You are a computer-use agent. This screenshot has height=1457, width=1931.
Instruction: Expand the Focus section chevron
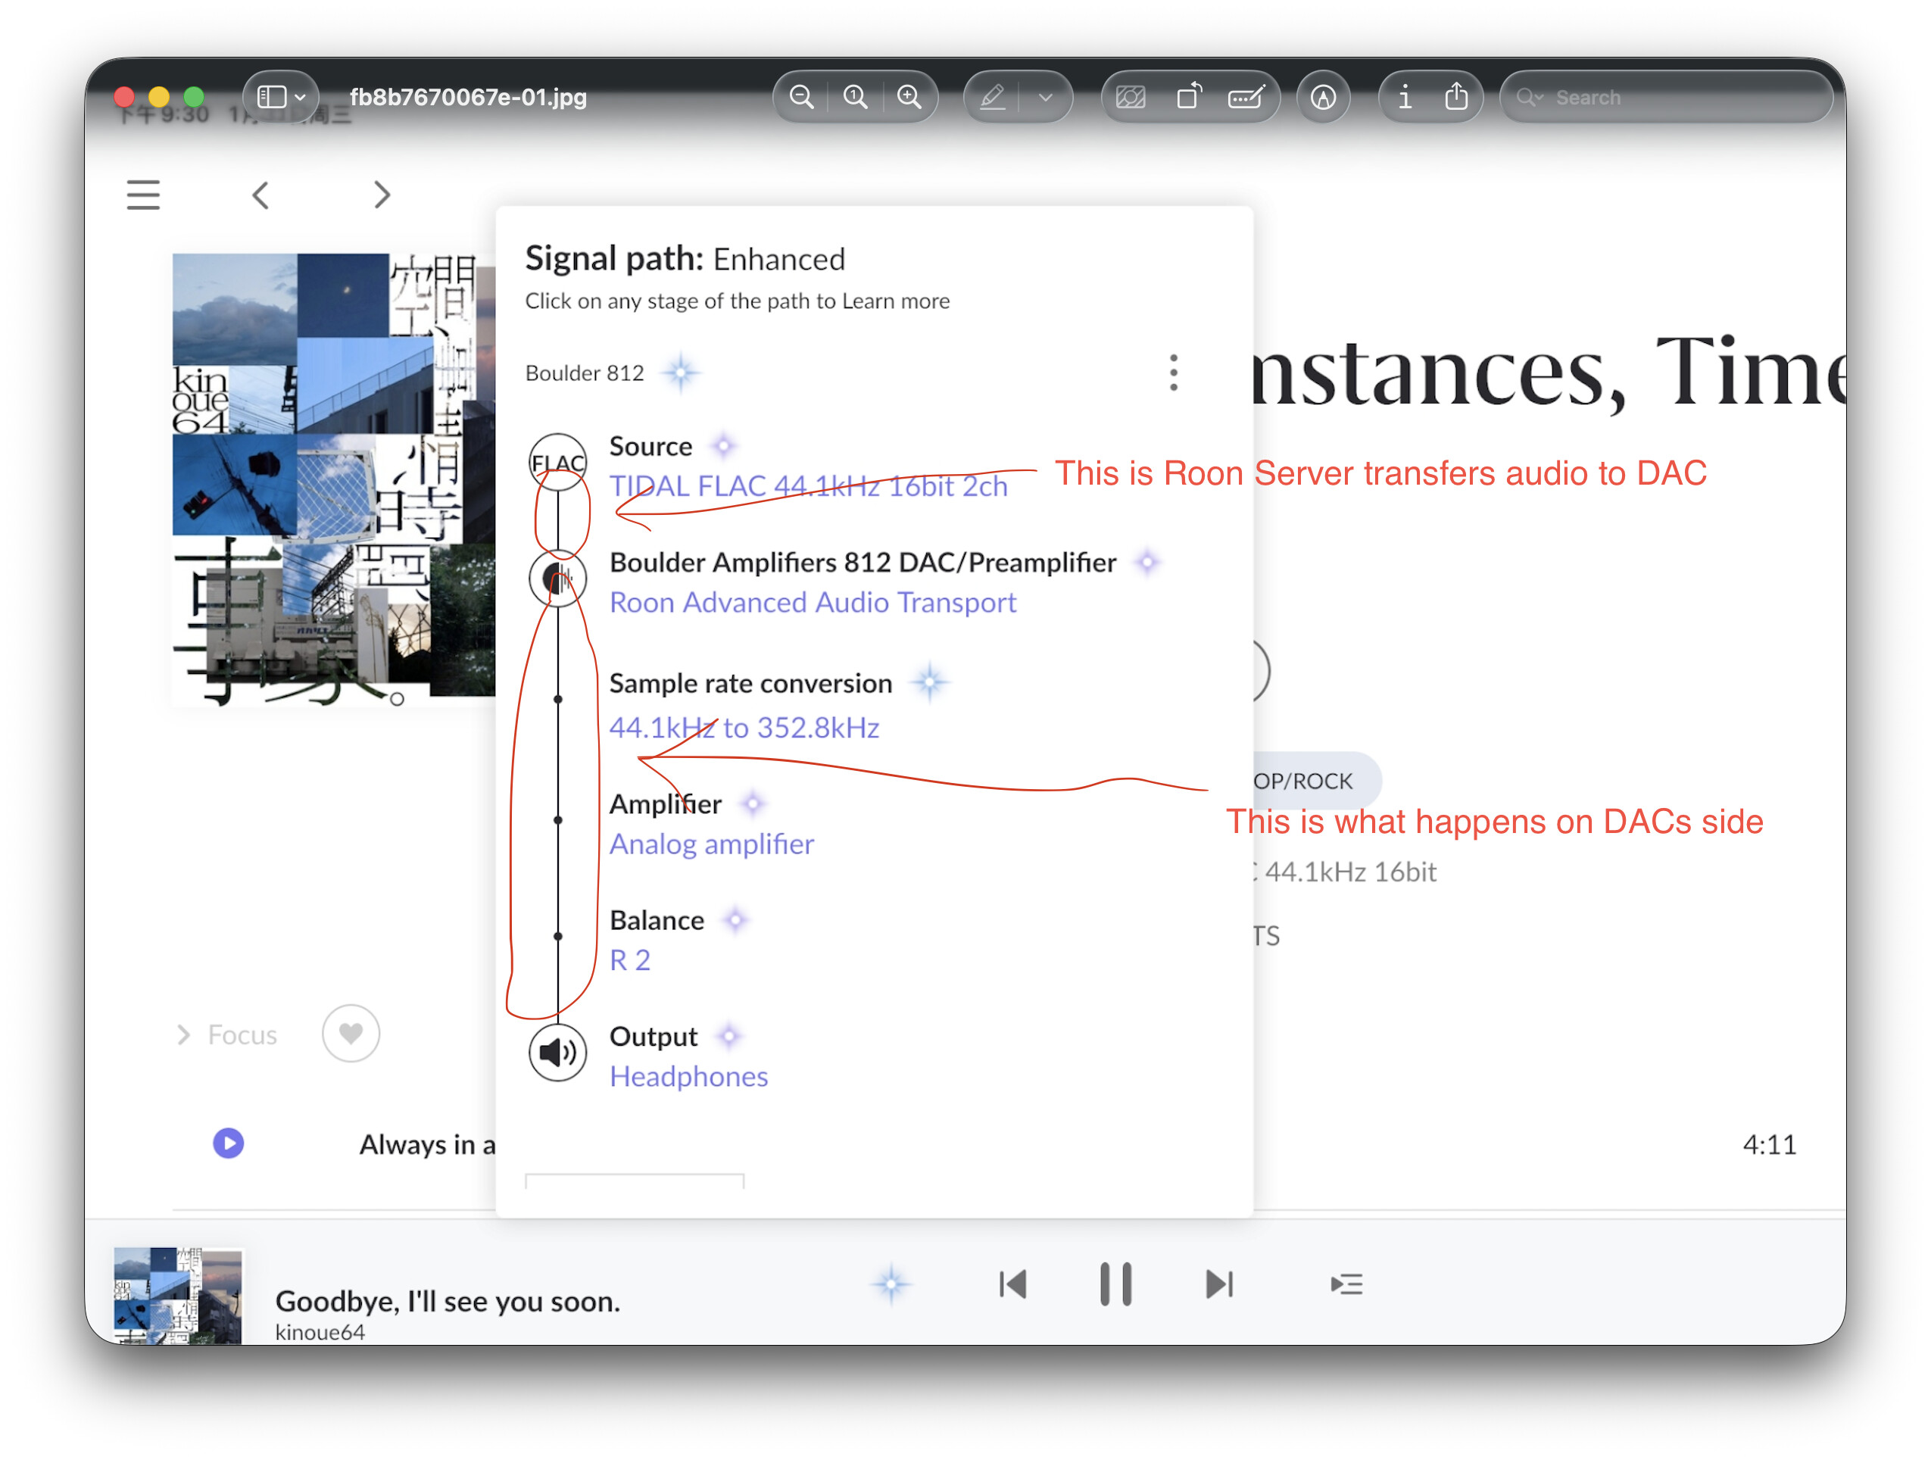point(183,1035)
